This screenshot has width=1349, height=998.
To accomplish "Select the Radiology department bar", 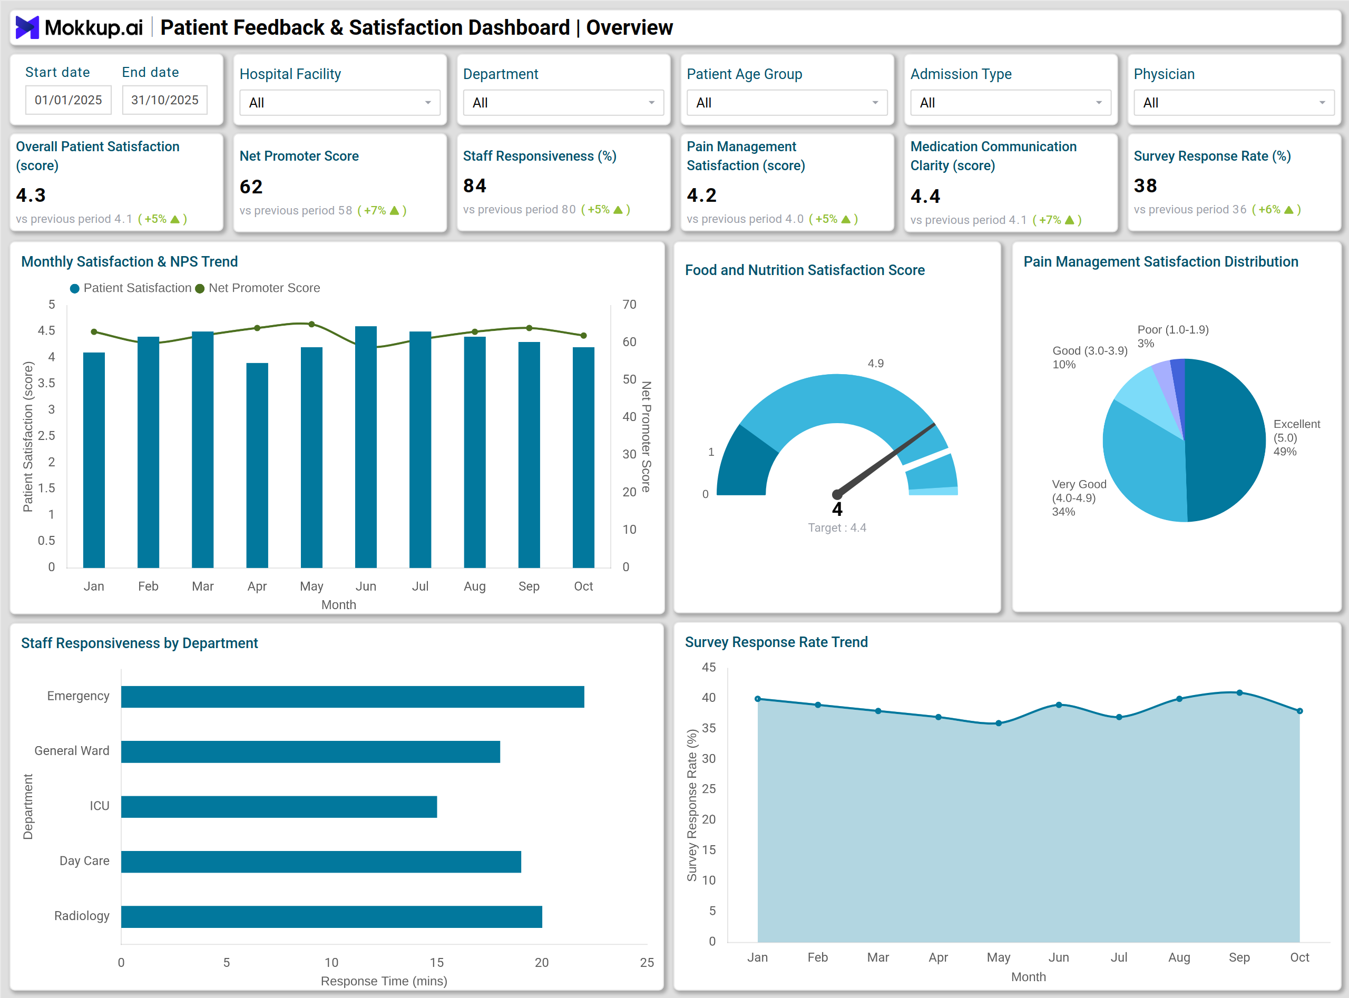I will click(331, 916).
